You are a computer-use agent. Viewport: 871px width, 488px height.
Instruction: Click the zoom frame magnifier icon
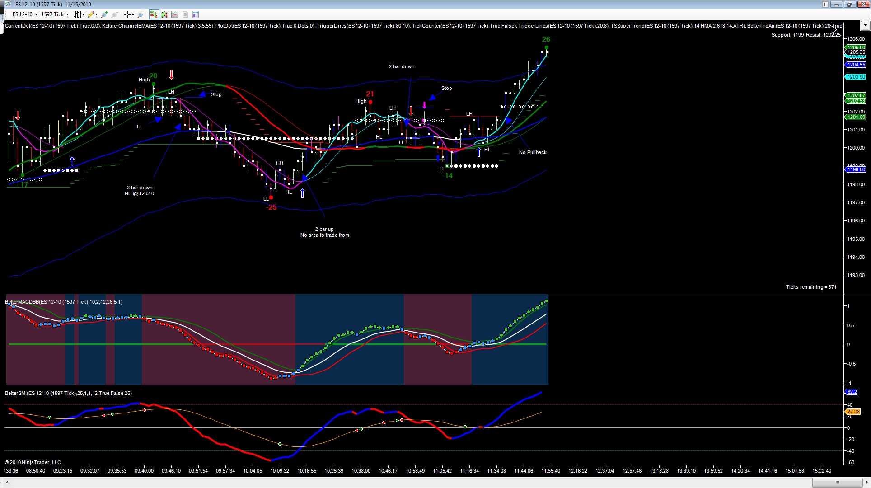140,14
